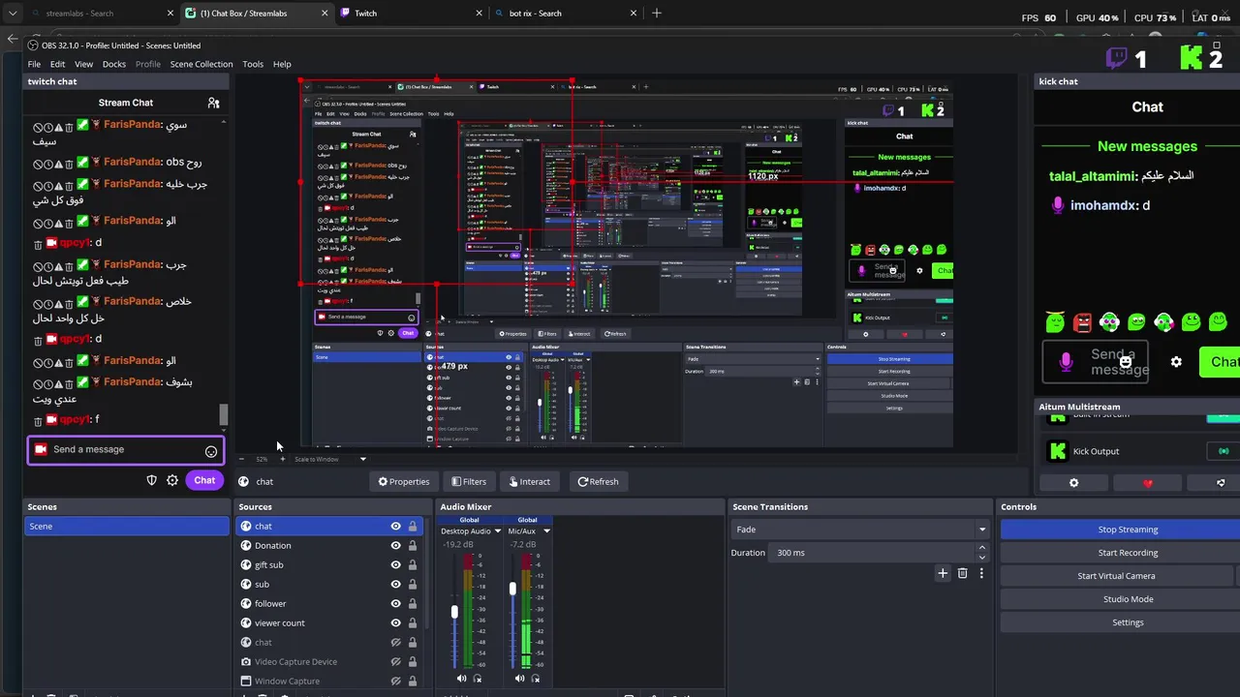
Task: Click the Kick viewer count logo
Action: tap(1192, 58)
